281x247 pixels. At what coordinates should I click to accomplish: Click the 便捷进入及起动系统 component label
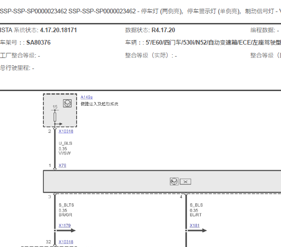coord(100,104)
